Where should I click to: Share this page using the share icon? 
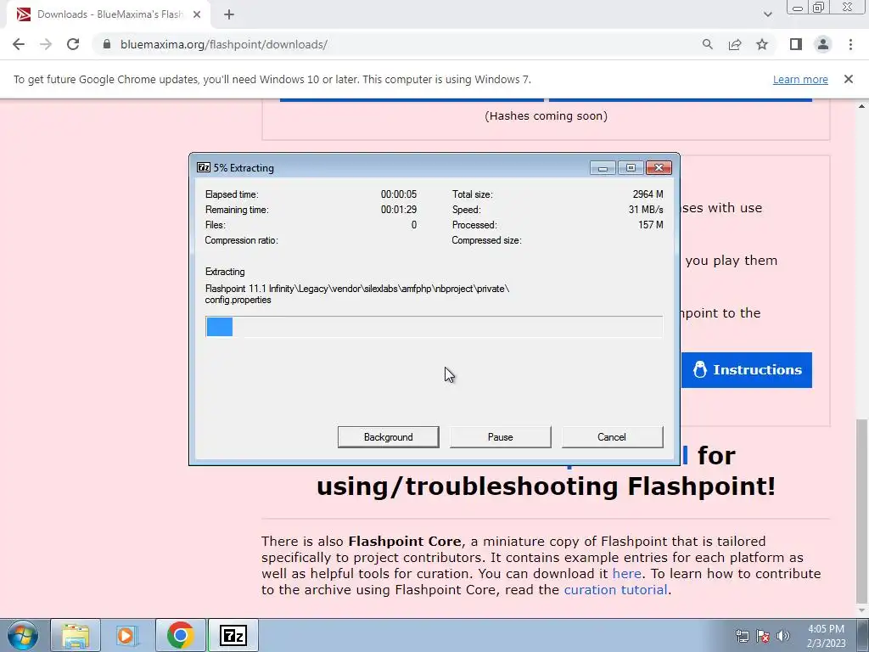coord(735,44)
